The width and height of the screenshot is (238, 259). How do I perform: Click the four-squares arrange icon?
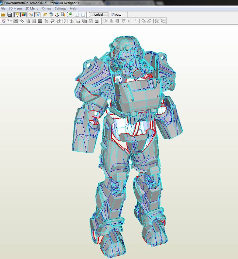[x=72, y=21]
